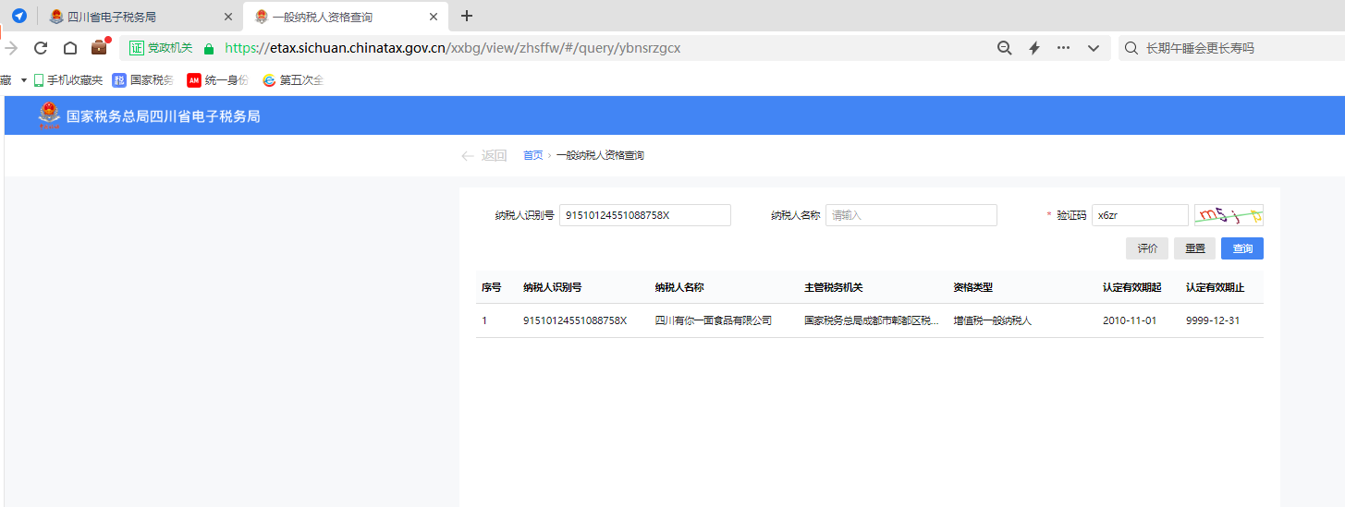Follow the 首页 breadcrumb link

(x=532, y=155)
